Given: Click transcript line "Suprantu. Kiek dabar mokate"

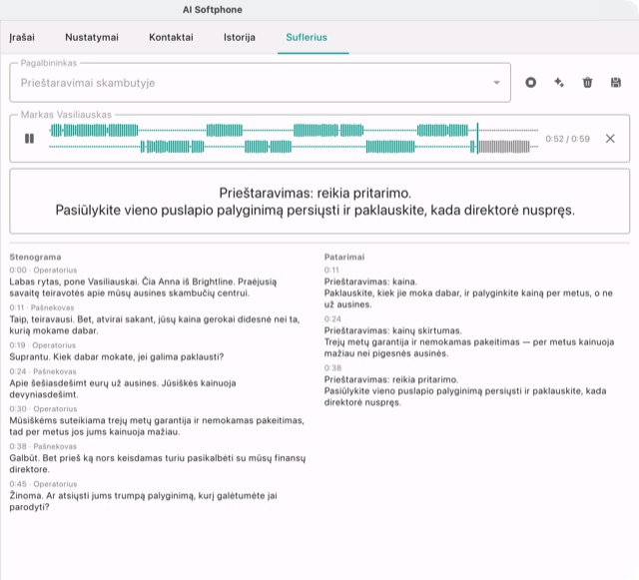Looking at the screenshot, I should tap(117, 357).
